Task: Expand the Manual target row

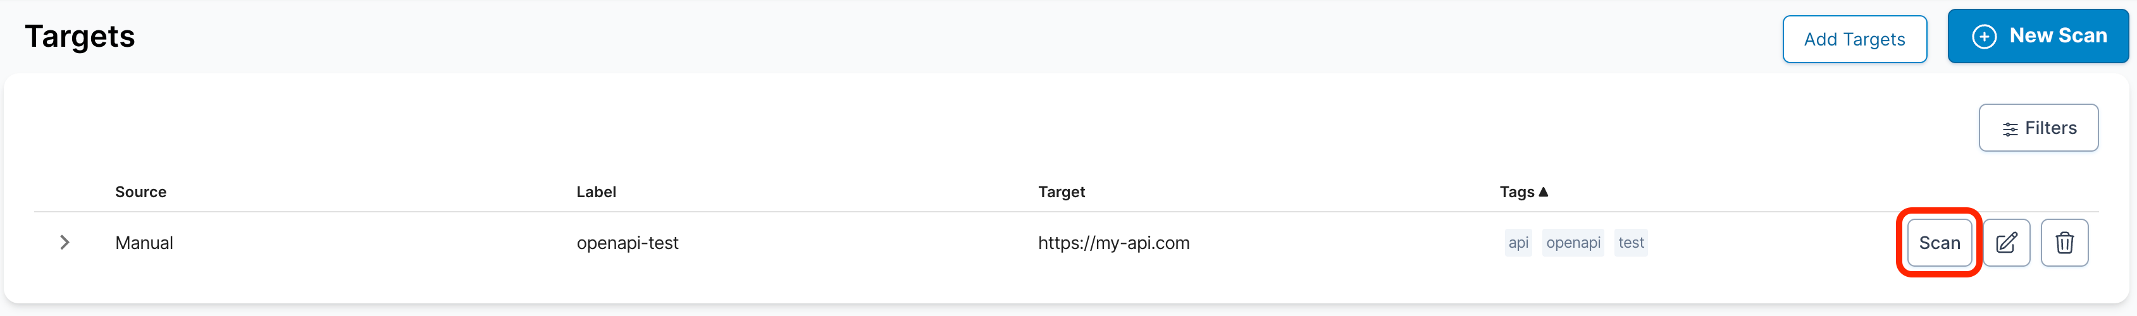Action: coord(64,242)
